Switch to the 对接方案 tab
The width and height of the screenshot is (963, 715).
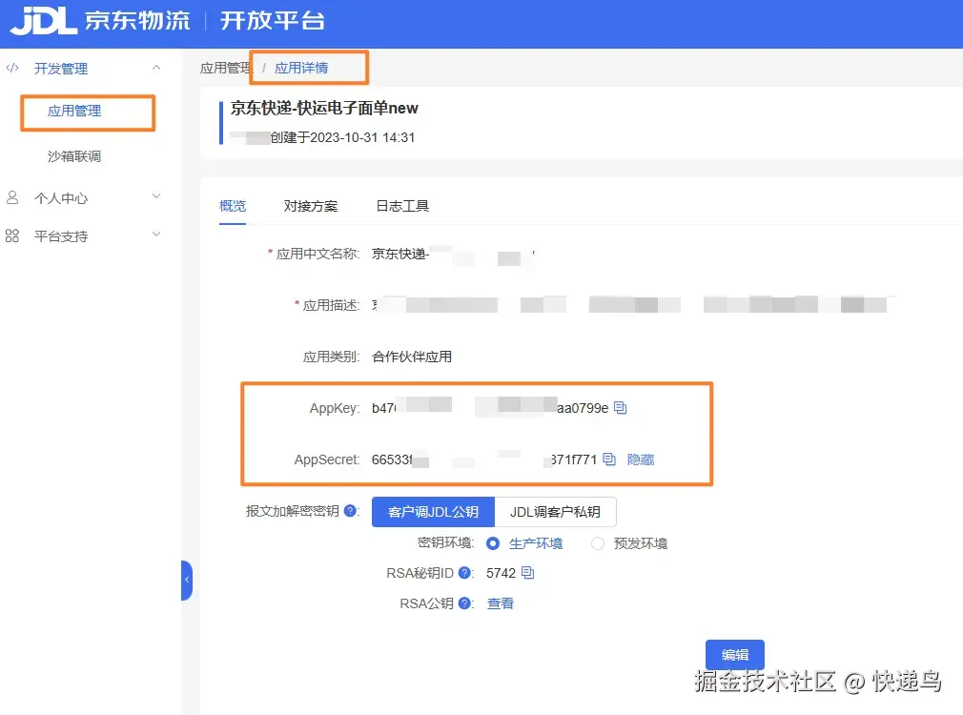311,206
